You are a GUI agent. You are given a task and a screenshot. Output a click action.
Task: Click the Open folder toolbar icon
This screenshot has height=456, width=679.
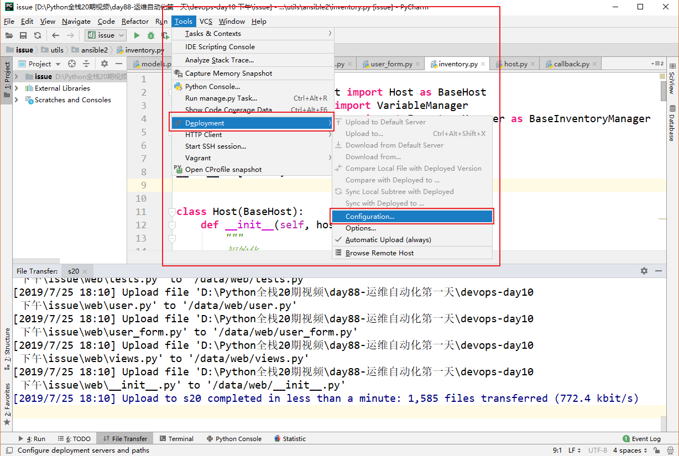[x=10, y=35]
